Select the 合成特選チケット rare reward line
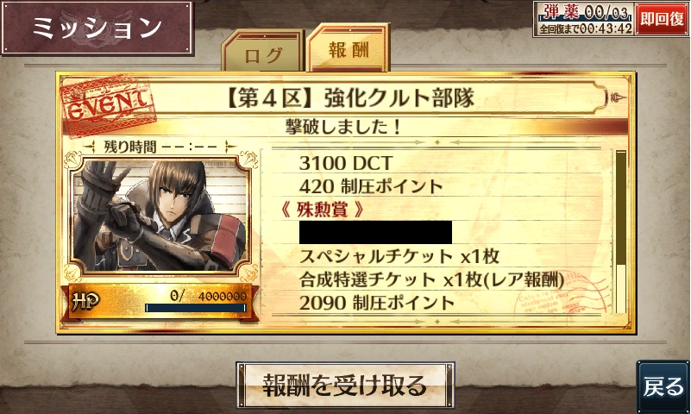 click(431, 279)
